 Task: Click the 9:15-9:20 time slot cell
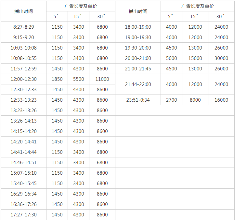click(23, 37)
